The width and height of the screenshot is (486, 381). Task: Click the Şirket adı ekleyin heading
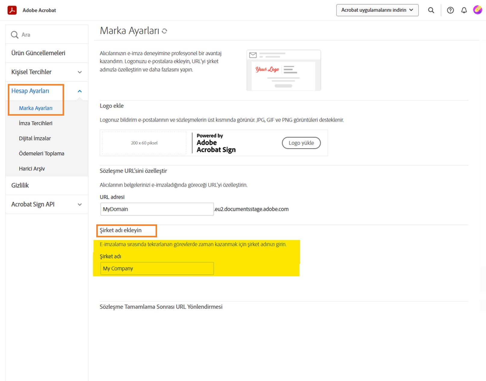[x=121, y=230]
